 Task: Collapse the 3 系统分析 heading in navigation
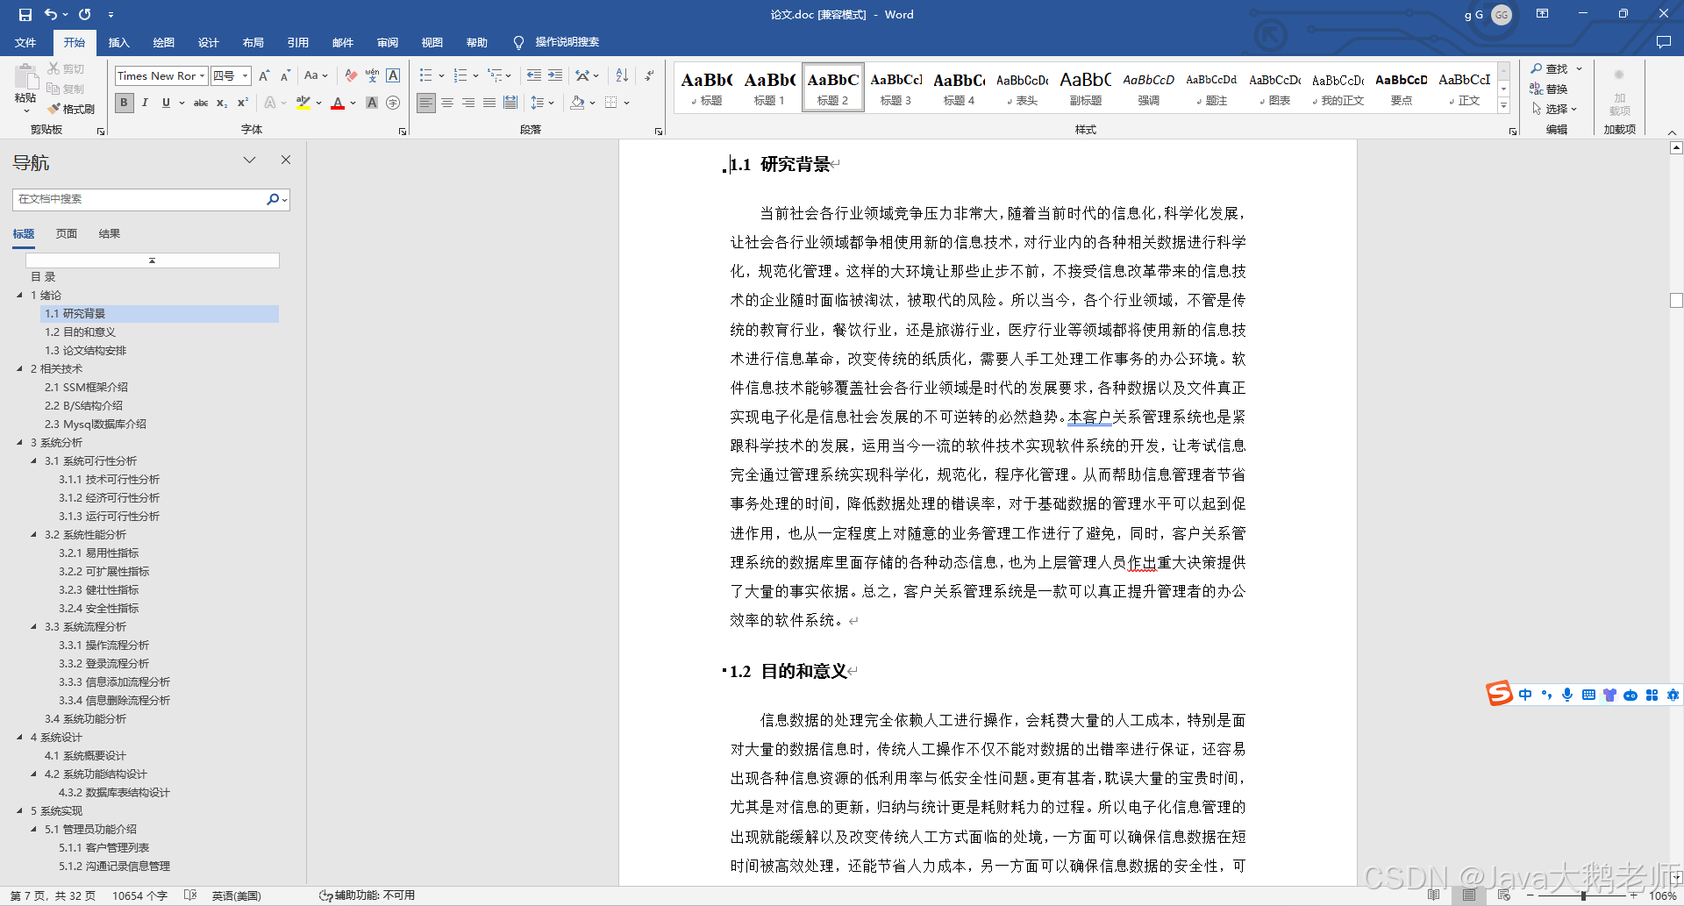(x=20, y=442)
